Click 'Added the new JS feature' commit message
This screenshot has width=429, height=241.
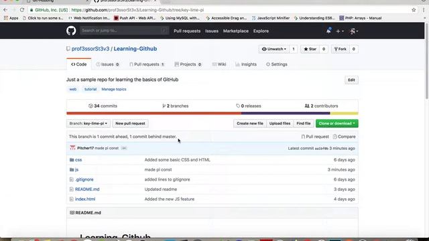170,199
